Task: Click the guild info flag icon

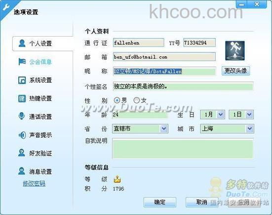Action: point(22,62)
